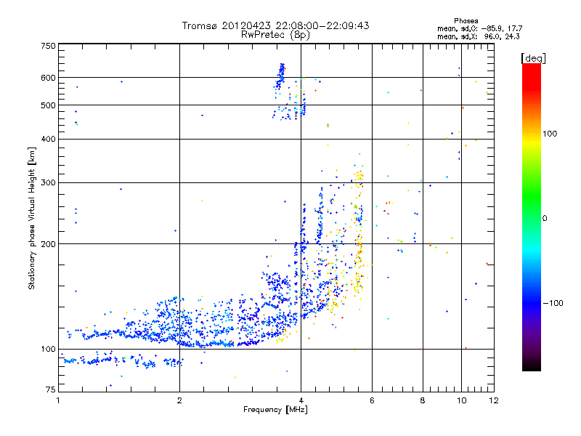The height and width of the screenshot is (436, 581).
Task: Click the blue trace below 100 km at 1 MHz
Action: pos(70,360)
